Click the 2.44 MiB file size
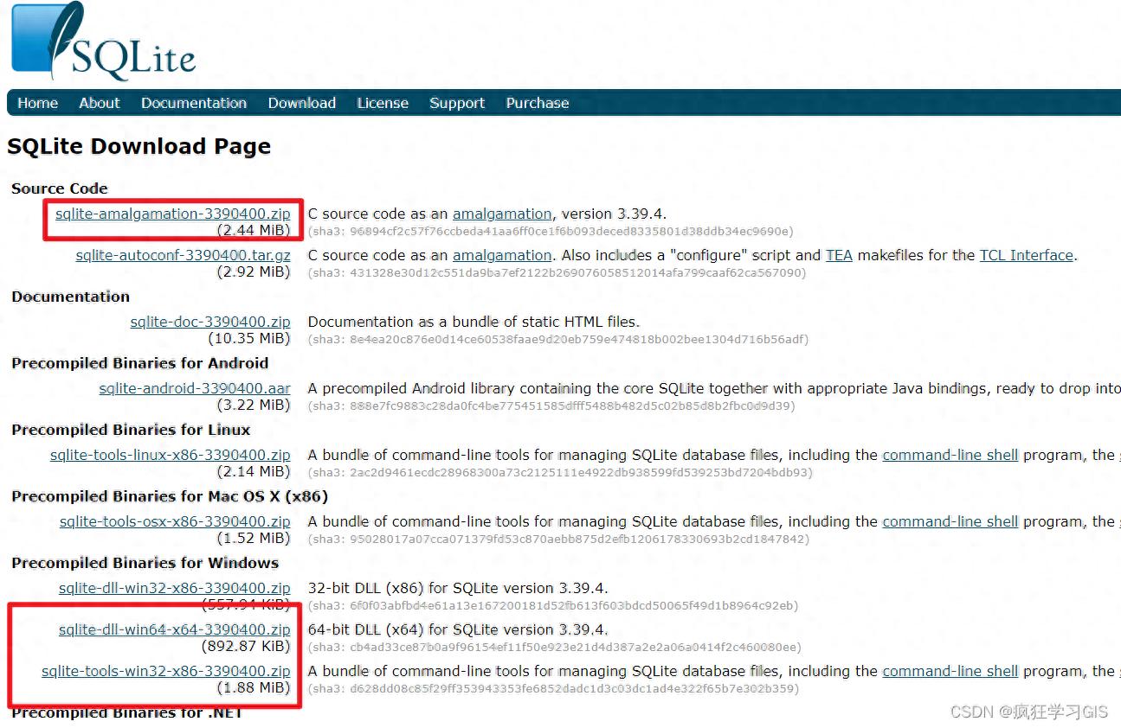 (254, 230)
